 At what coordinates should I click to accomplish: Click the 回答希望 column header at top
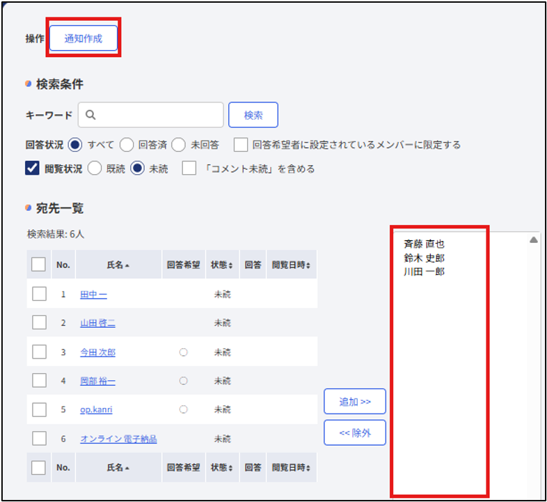(x=184, y=265)
